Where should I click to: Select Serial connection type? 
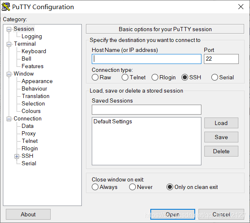215,78
